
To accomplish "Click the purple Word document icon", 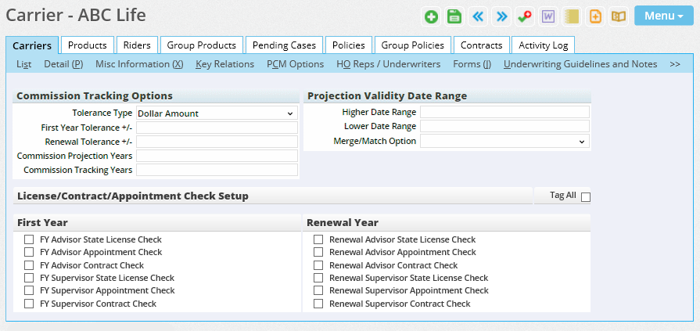I will (548, 16).
